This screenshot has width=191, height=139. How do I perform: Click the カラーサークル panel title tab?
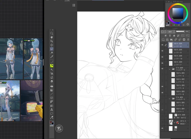[x=178, y=2]
